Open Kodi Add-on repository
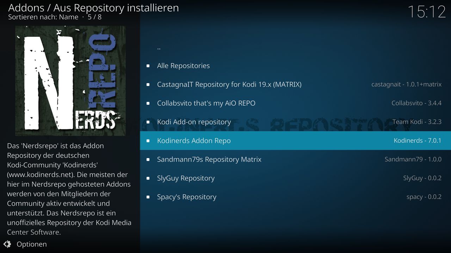This screenshot has height=253, width=451. coord(295,122)
